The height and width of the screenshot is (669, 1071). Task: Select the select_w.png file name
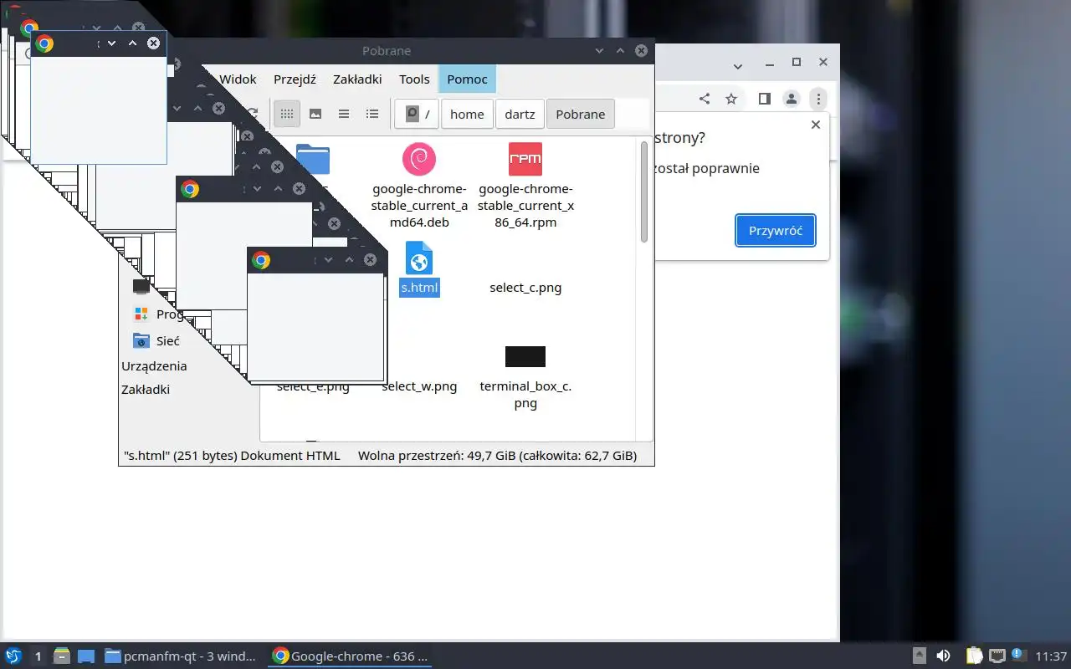pyautogui.click(x=419, y=386)
